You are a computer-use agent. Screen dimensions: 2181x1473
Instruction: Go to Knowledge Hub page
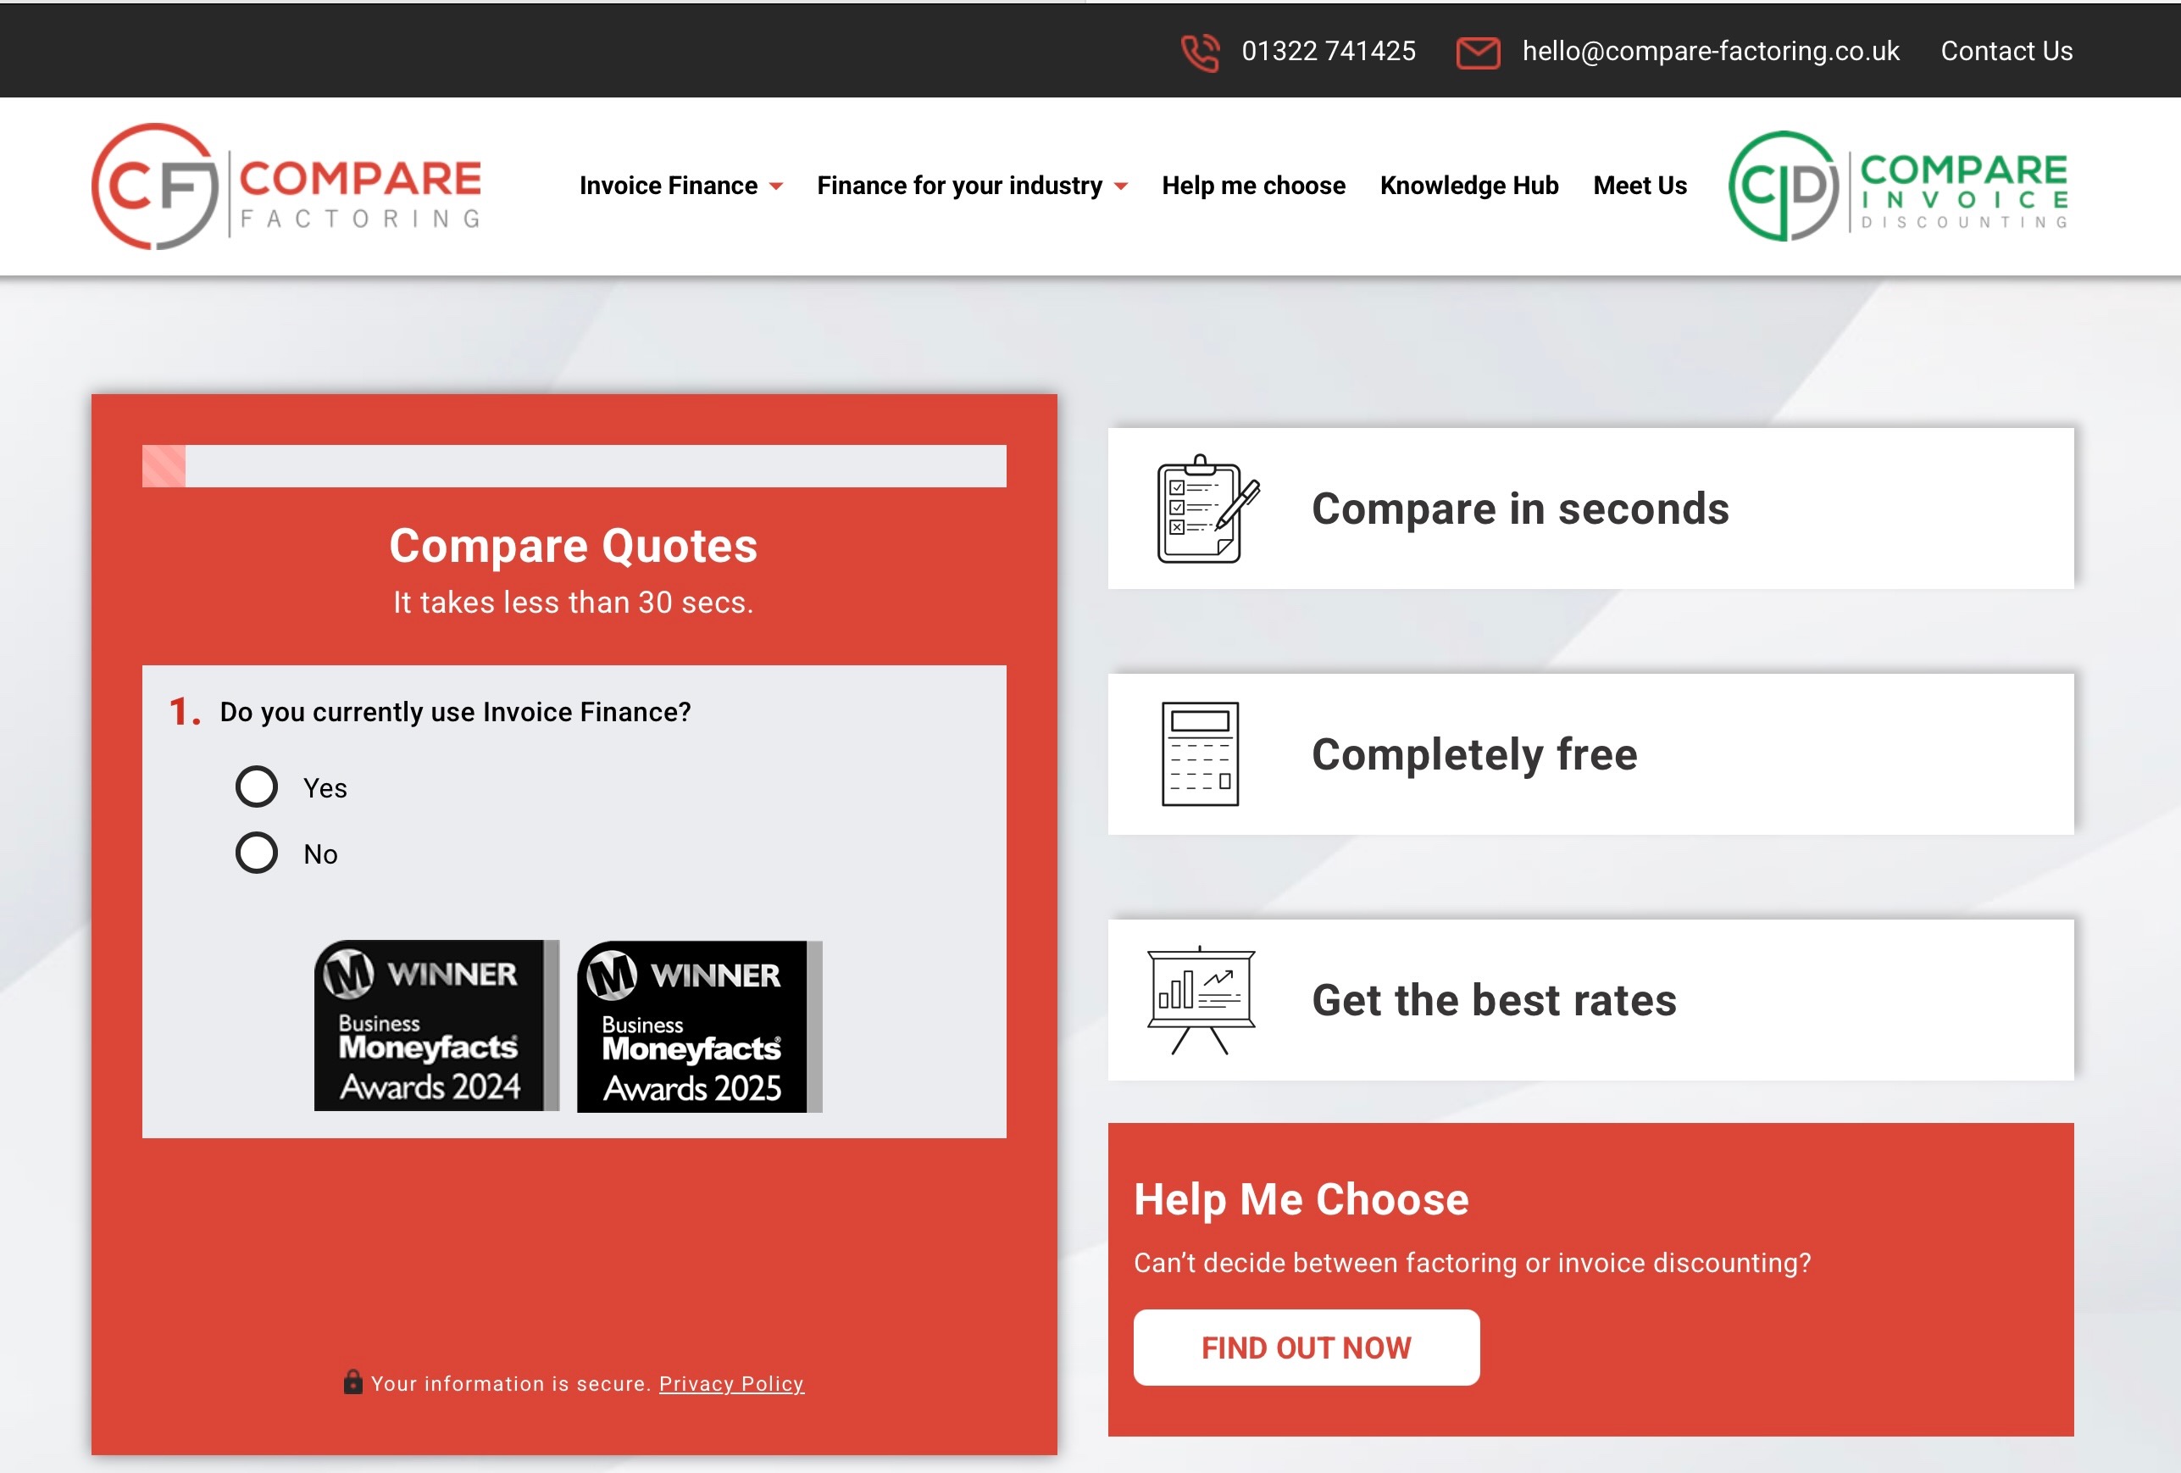pyautogui.click(x=1468, y=186)
